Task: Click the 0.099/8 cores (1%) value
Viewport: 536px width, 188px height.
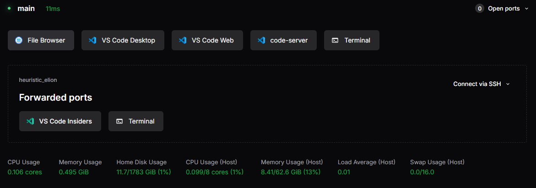Action: pyautogui.click(x=215, y=172)
